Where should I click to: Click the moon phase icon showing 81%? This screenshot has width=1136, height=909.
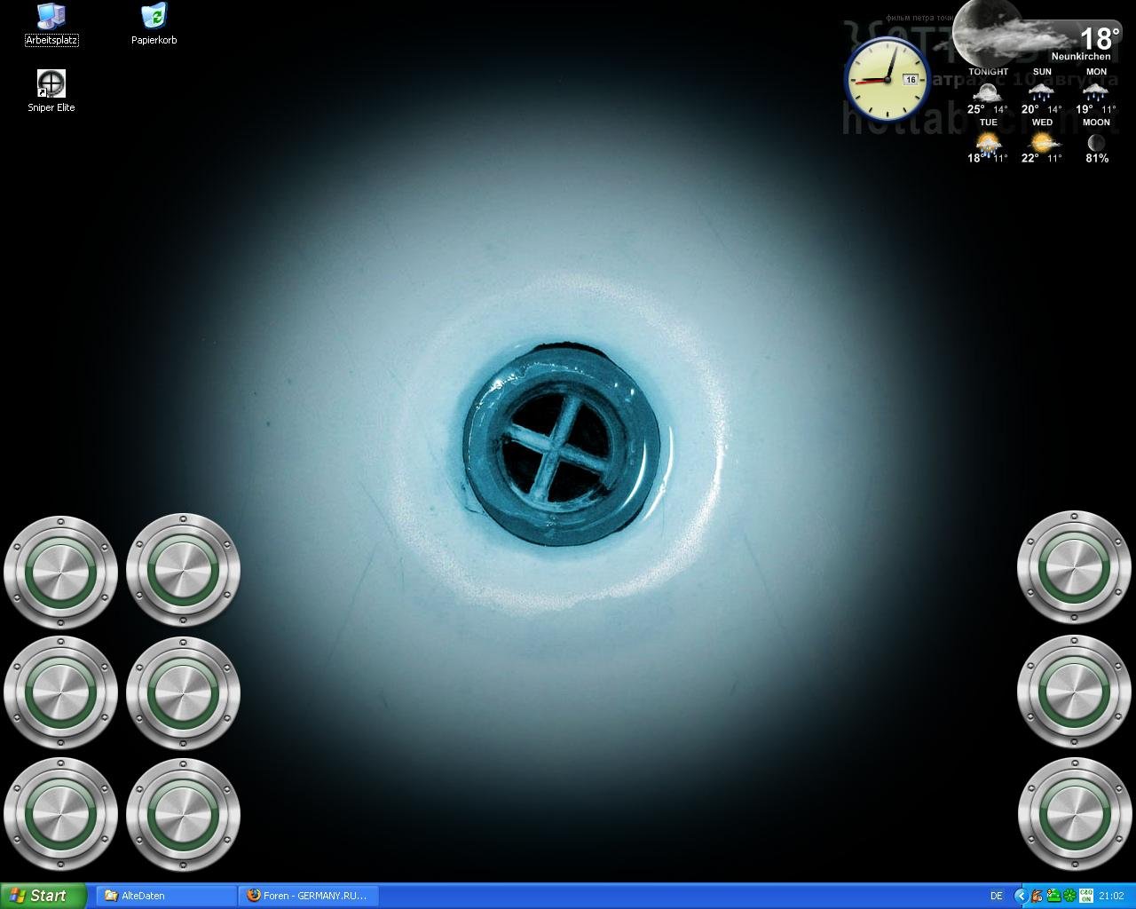pos(1097,142)
